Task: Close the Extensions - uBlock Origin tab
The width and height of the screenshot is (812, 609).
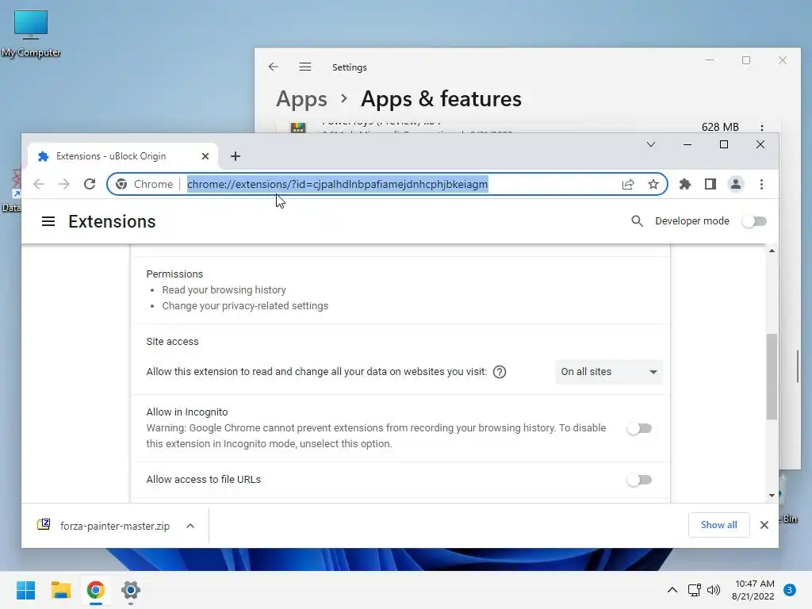Action: (205, 156)
